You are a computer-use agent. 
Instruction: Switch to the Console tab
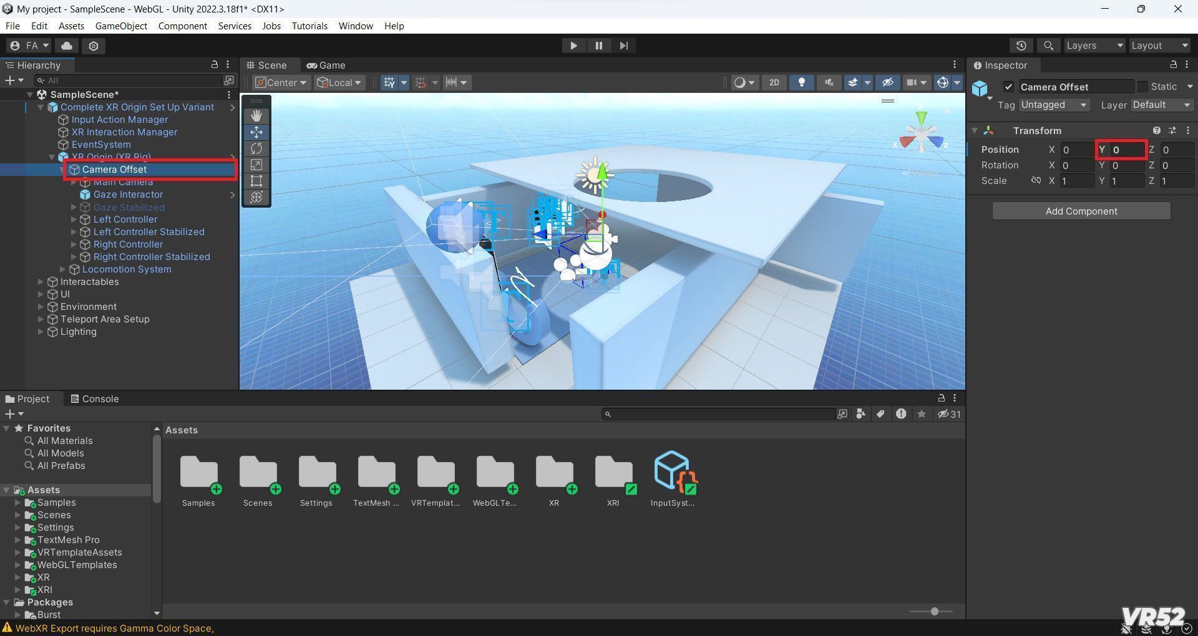coord(94,399)
